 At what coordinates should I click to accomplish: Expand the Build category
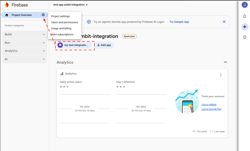pyautogui.click(x=24, y=34)
